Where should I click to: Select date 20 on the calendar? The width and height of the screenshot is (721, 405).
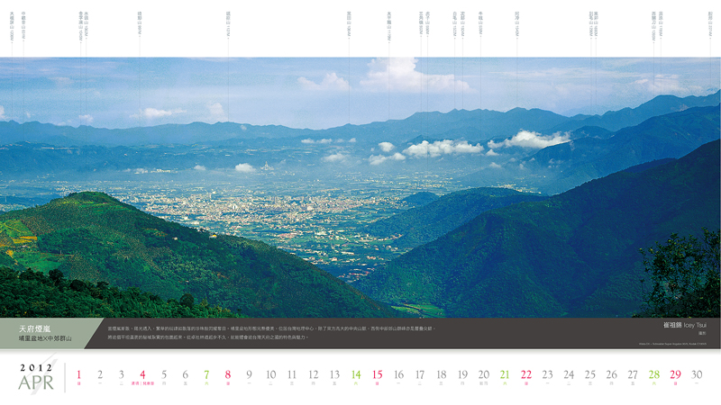click(484, 374)
